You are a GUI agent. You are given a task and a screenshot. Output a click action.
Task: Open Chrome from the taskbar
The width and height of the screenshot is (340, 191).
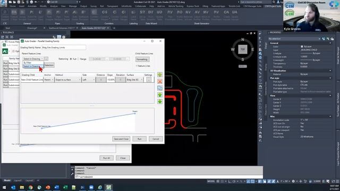click(31, 187)
